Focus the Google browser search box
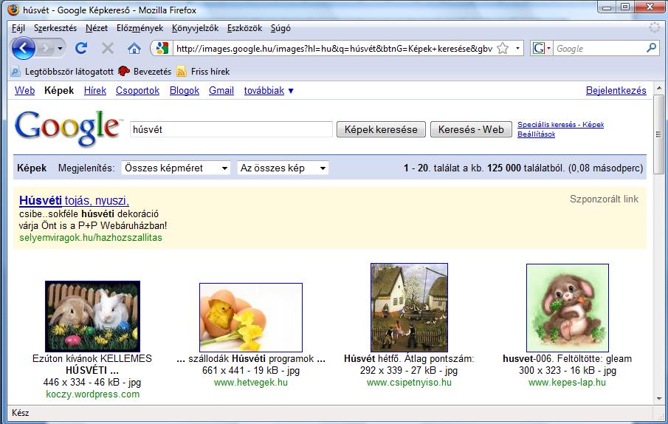Viewport: 668px width, 424px height. 599,49
